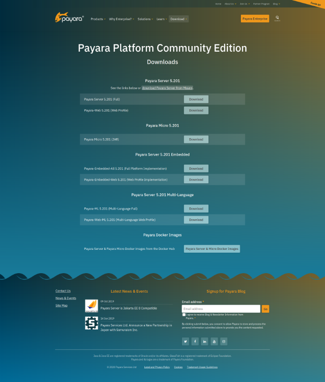
Task: Go to Home in top bar
Action: [218, 4]
